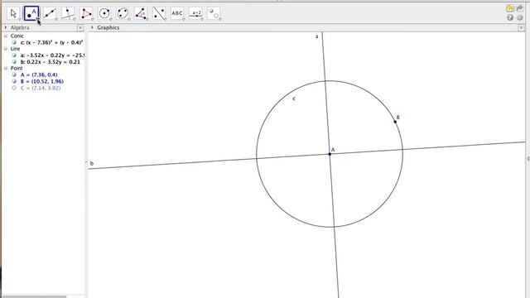The image size is (530, 298).
Task: Click point A at the circle center
Action: tap(330, 154)
